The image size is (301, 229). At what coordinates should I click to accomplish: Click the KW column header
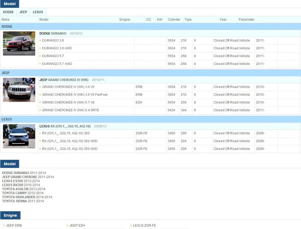pos(160,20)
